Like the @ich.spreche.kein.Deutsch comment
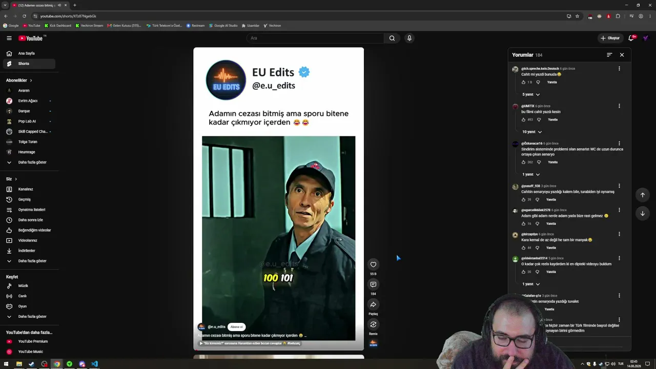The width and height of the screenshot is (656, 369). [523, 83]
